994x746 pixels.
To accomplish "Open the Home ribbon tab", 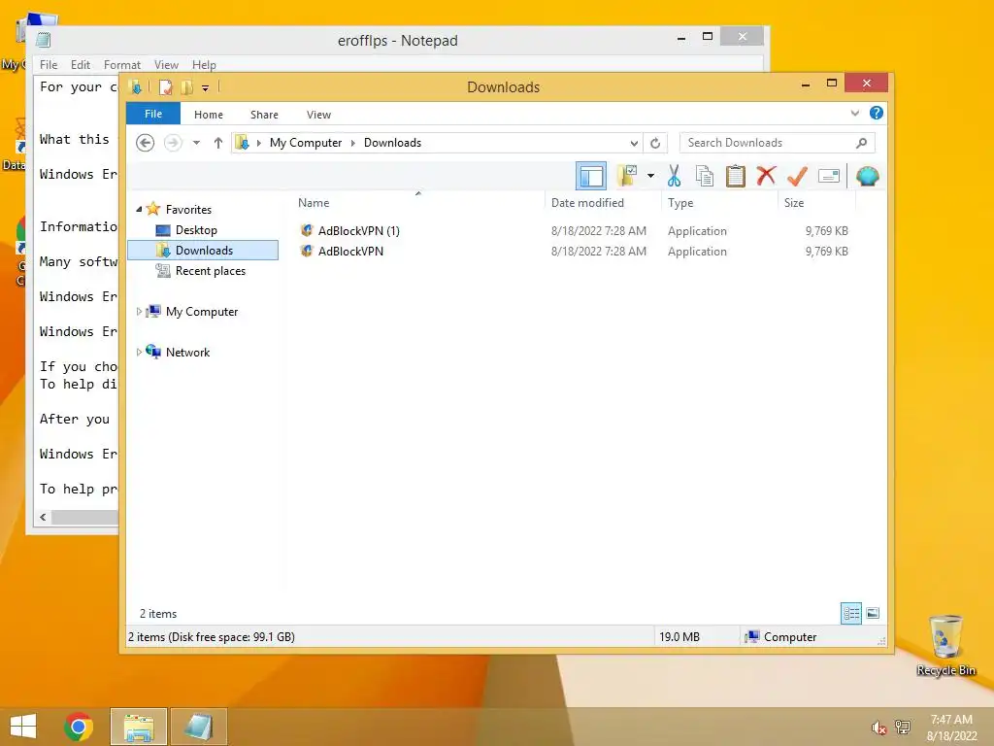I will point(209,115).
